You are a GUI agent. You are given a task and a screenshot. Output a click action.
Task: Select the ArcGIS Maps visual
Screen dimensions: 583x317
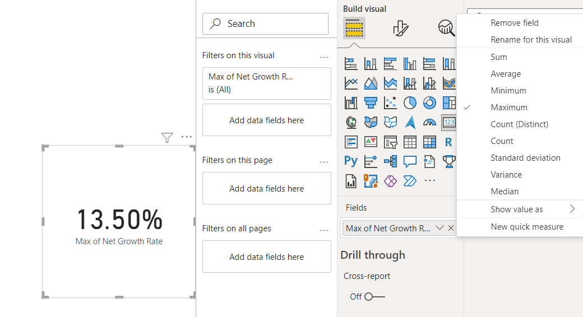point(371,181)
